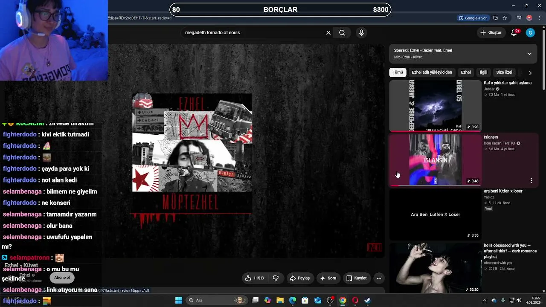Click the install app icon in address bar
546x307 pixels.
pyautogui.click(x=495, y=18)
